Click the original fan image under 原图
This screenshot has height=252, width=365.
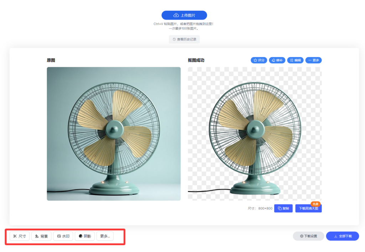point(114,133)
